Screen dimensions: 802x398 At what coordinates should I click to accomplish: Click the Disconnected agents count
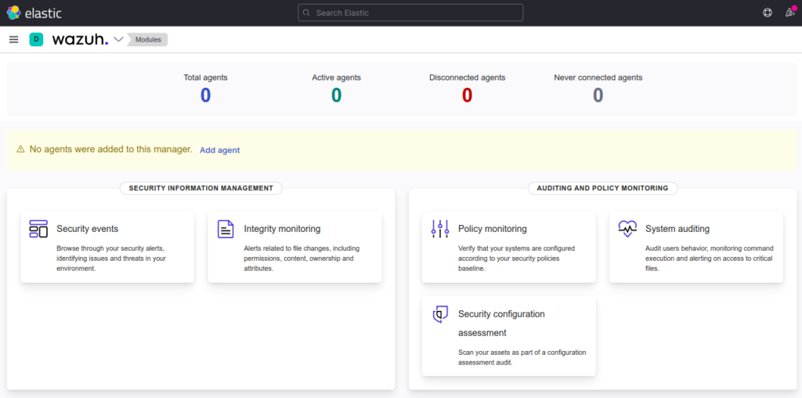click(467, 96)
